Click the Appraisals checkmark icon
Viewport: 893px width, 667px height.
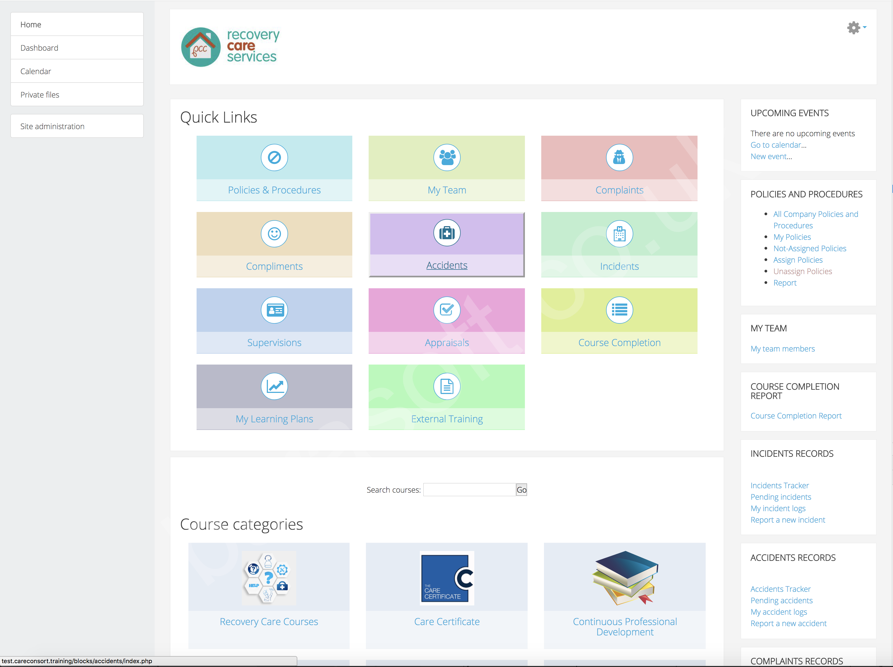pos(447,310)
